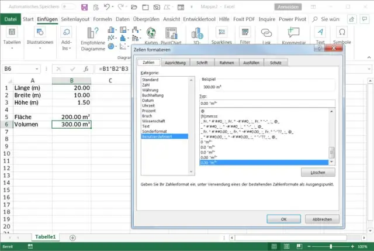Add a new sheet with the plus icon
The width and height of the screenshot is (374, 251).
[x=72, y=238]
